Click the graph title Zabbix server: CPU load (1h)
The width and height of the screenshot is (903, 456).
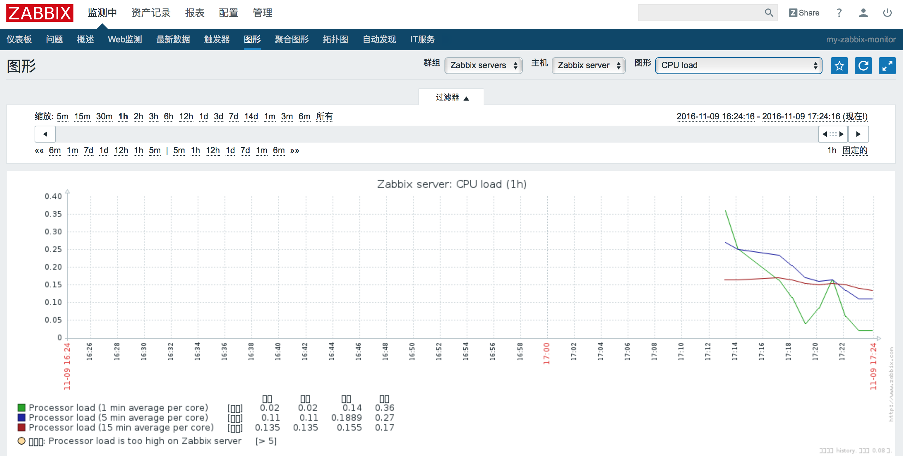click(x=452, y=184)
